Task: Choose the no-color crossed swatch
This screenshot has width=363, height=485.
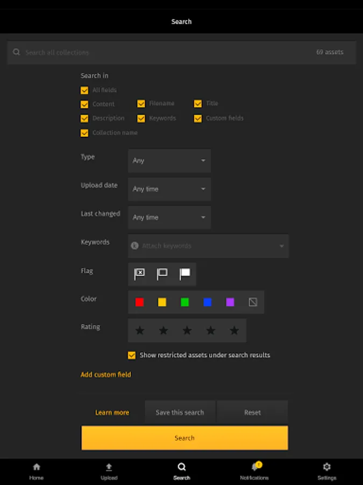Action: pos(253,302)
